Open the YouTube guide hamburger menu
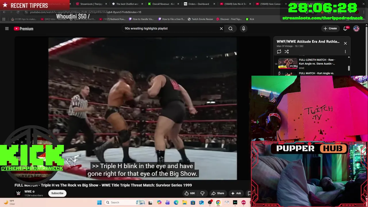 tap(7, 28)
